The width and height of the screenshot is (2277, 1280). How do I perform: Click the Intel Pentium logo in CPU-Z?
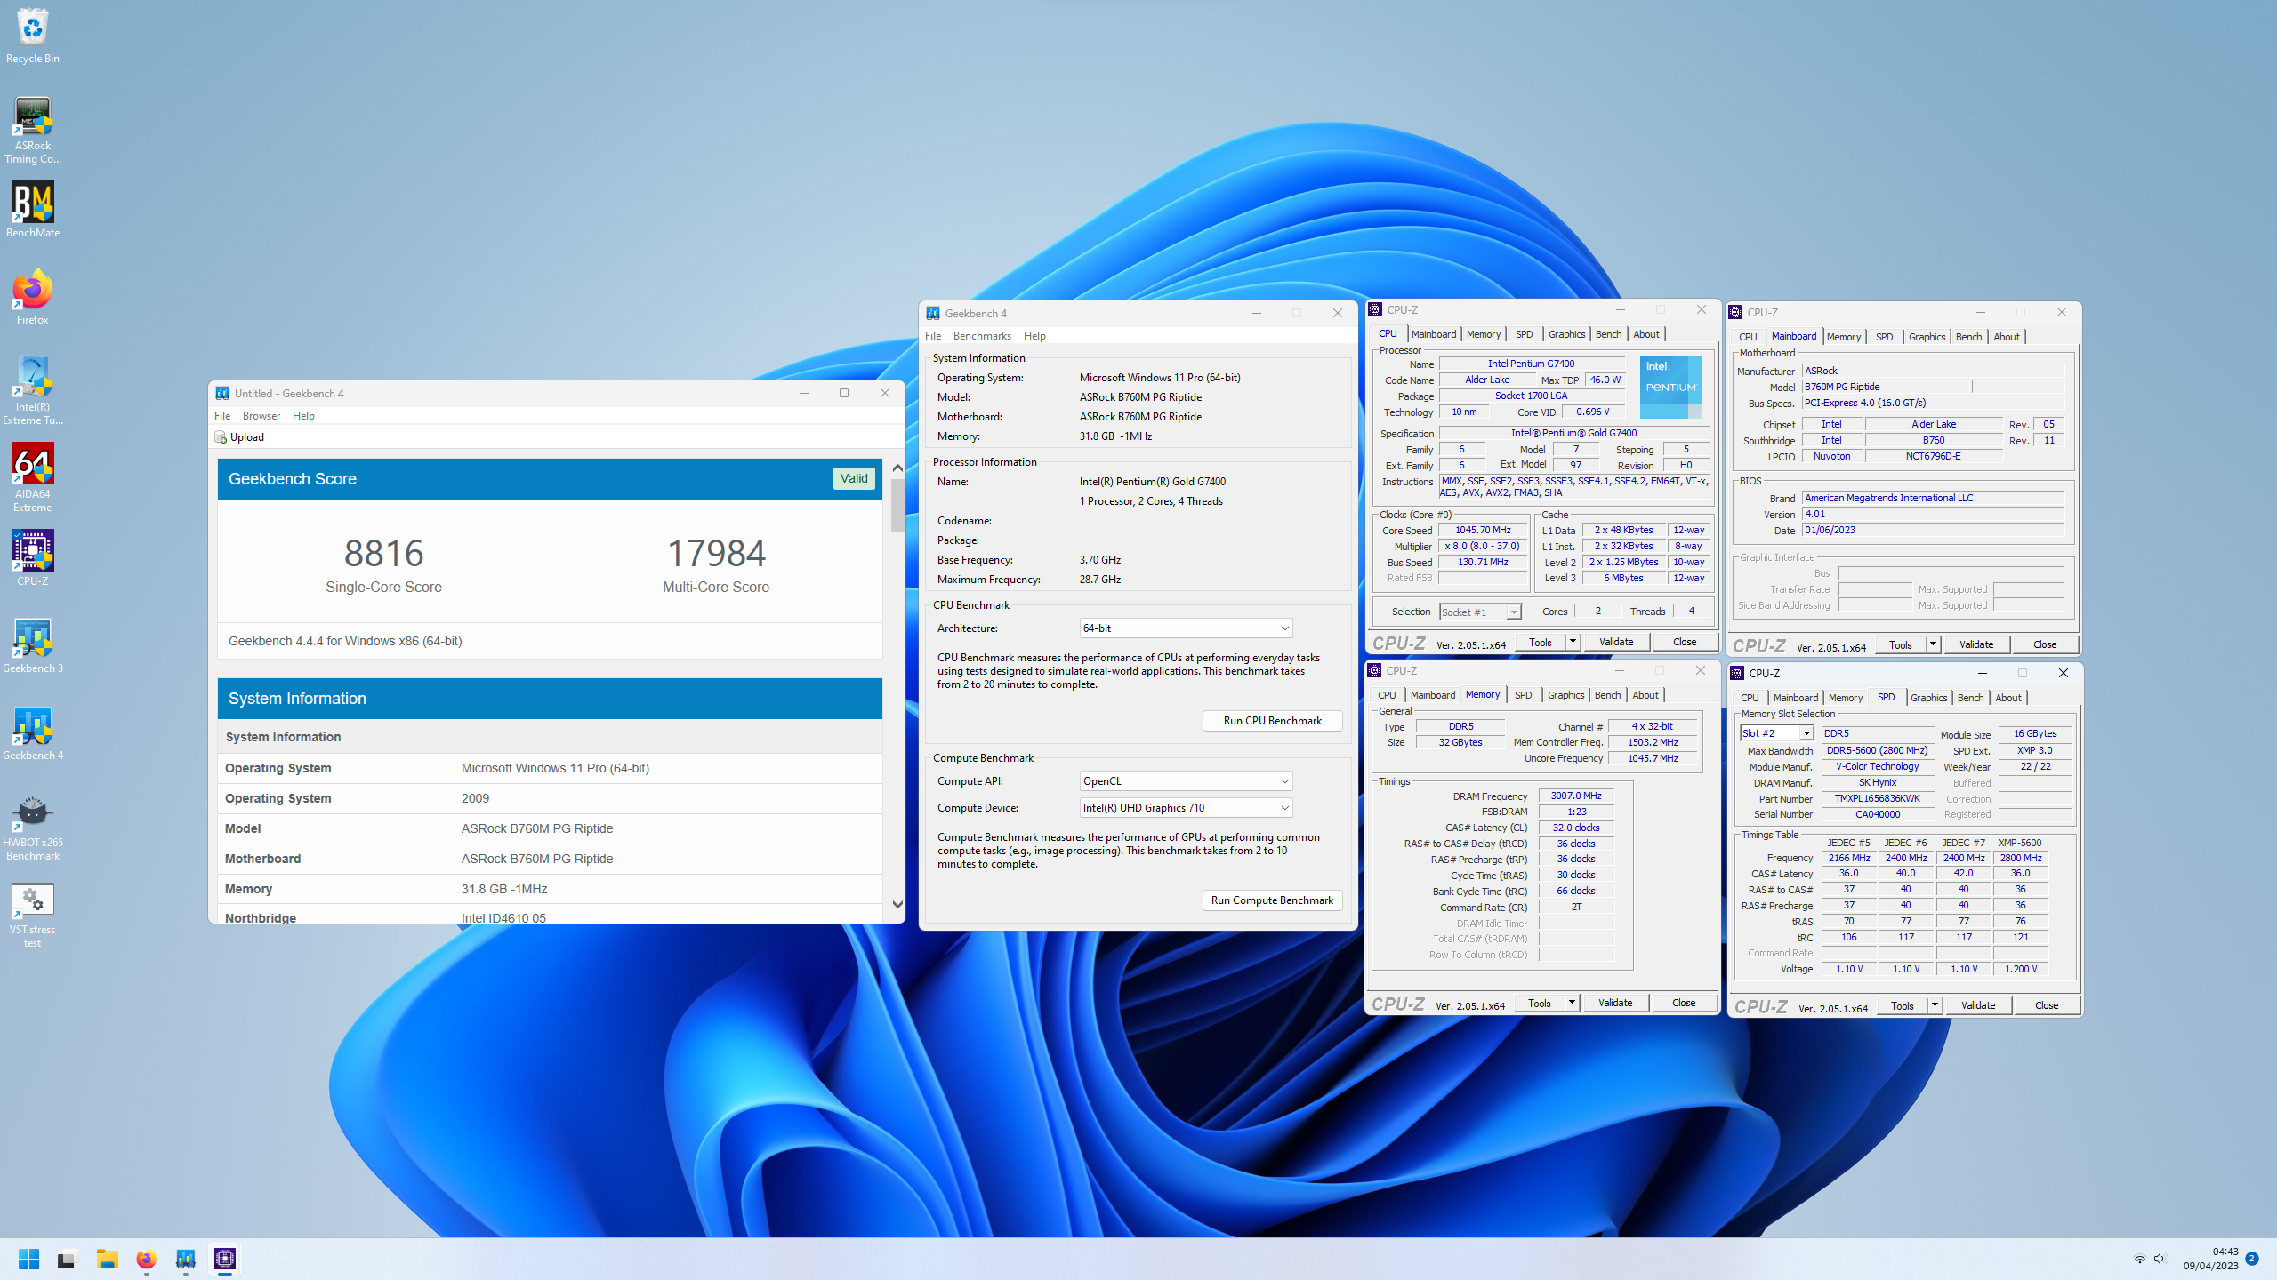(1671, 388)
